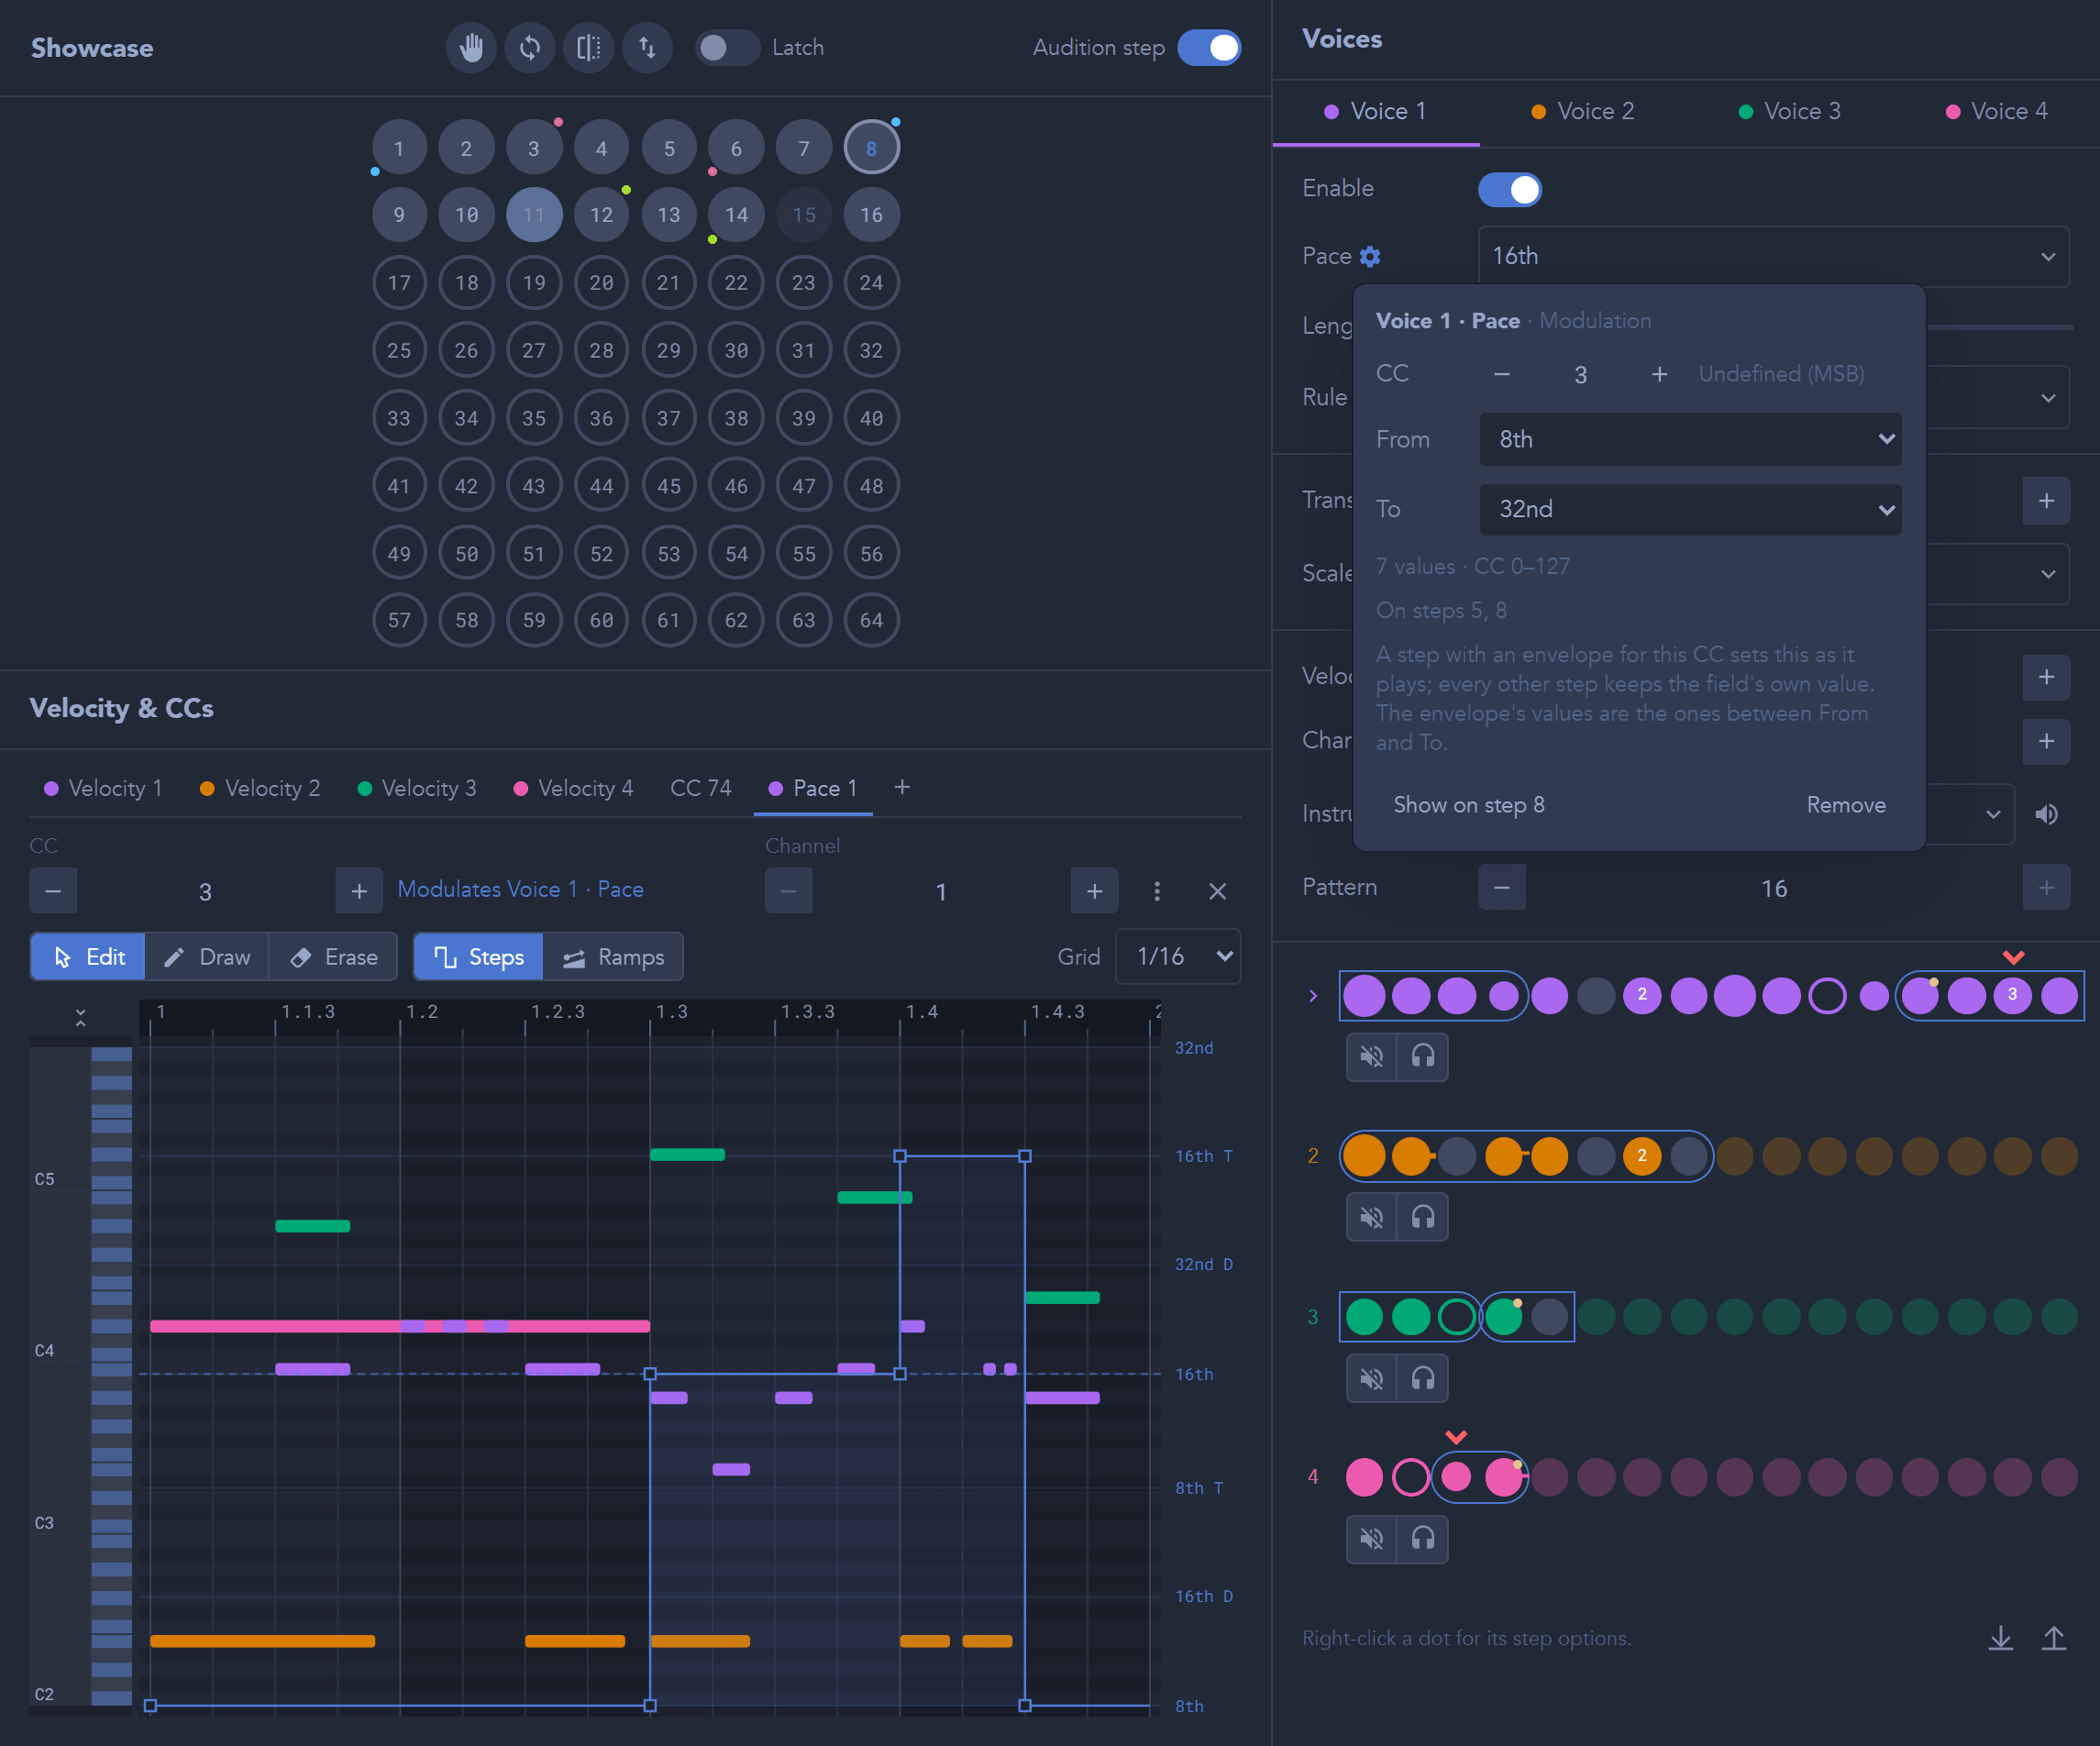Viewport: 2100px width, 1746px height.
Task: Select Steps mode
Action: [479, 957]
